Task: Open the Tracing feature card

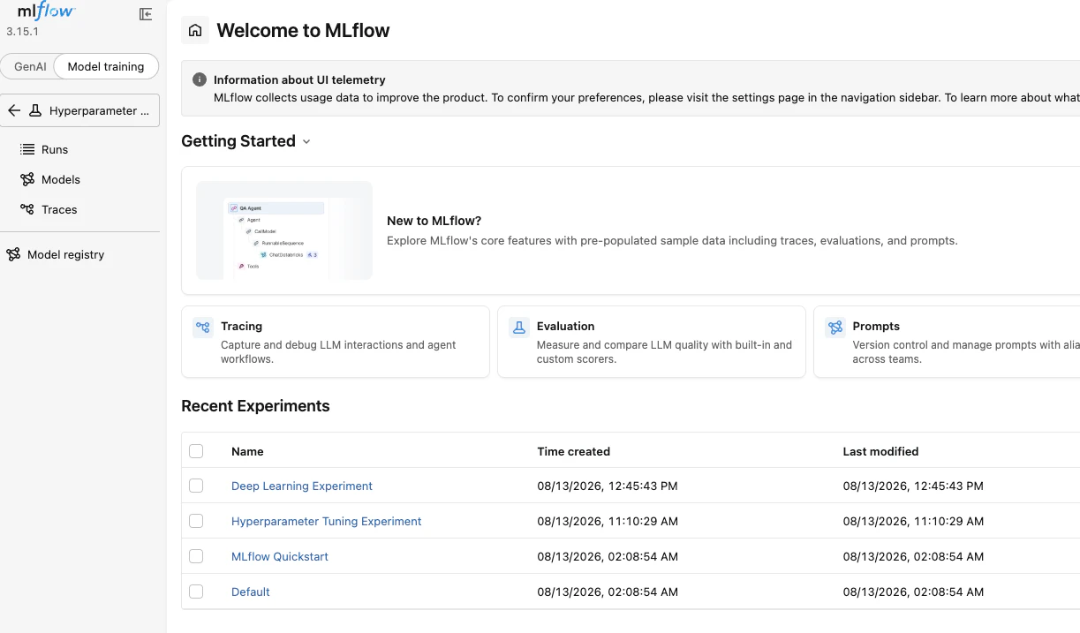Action: 336,342
